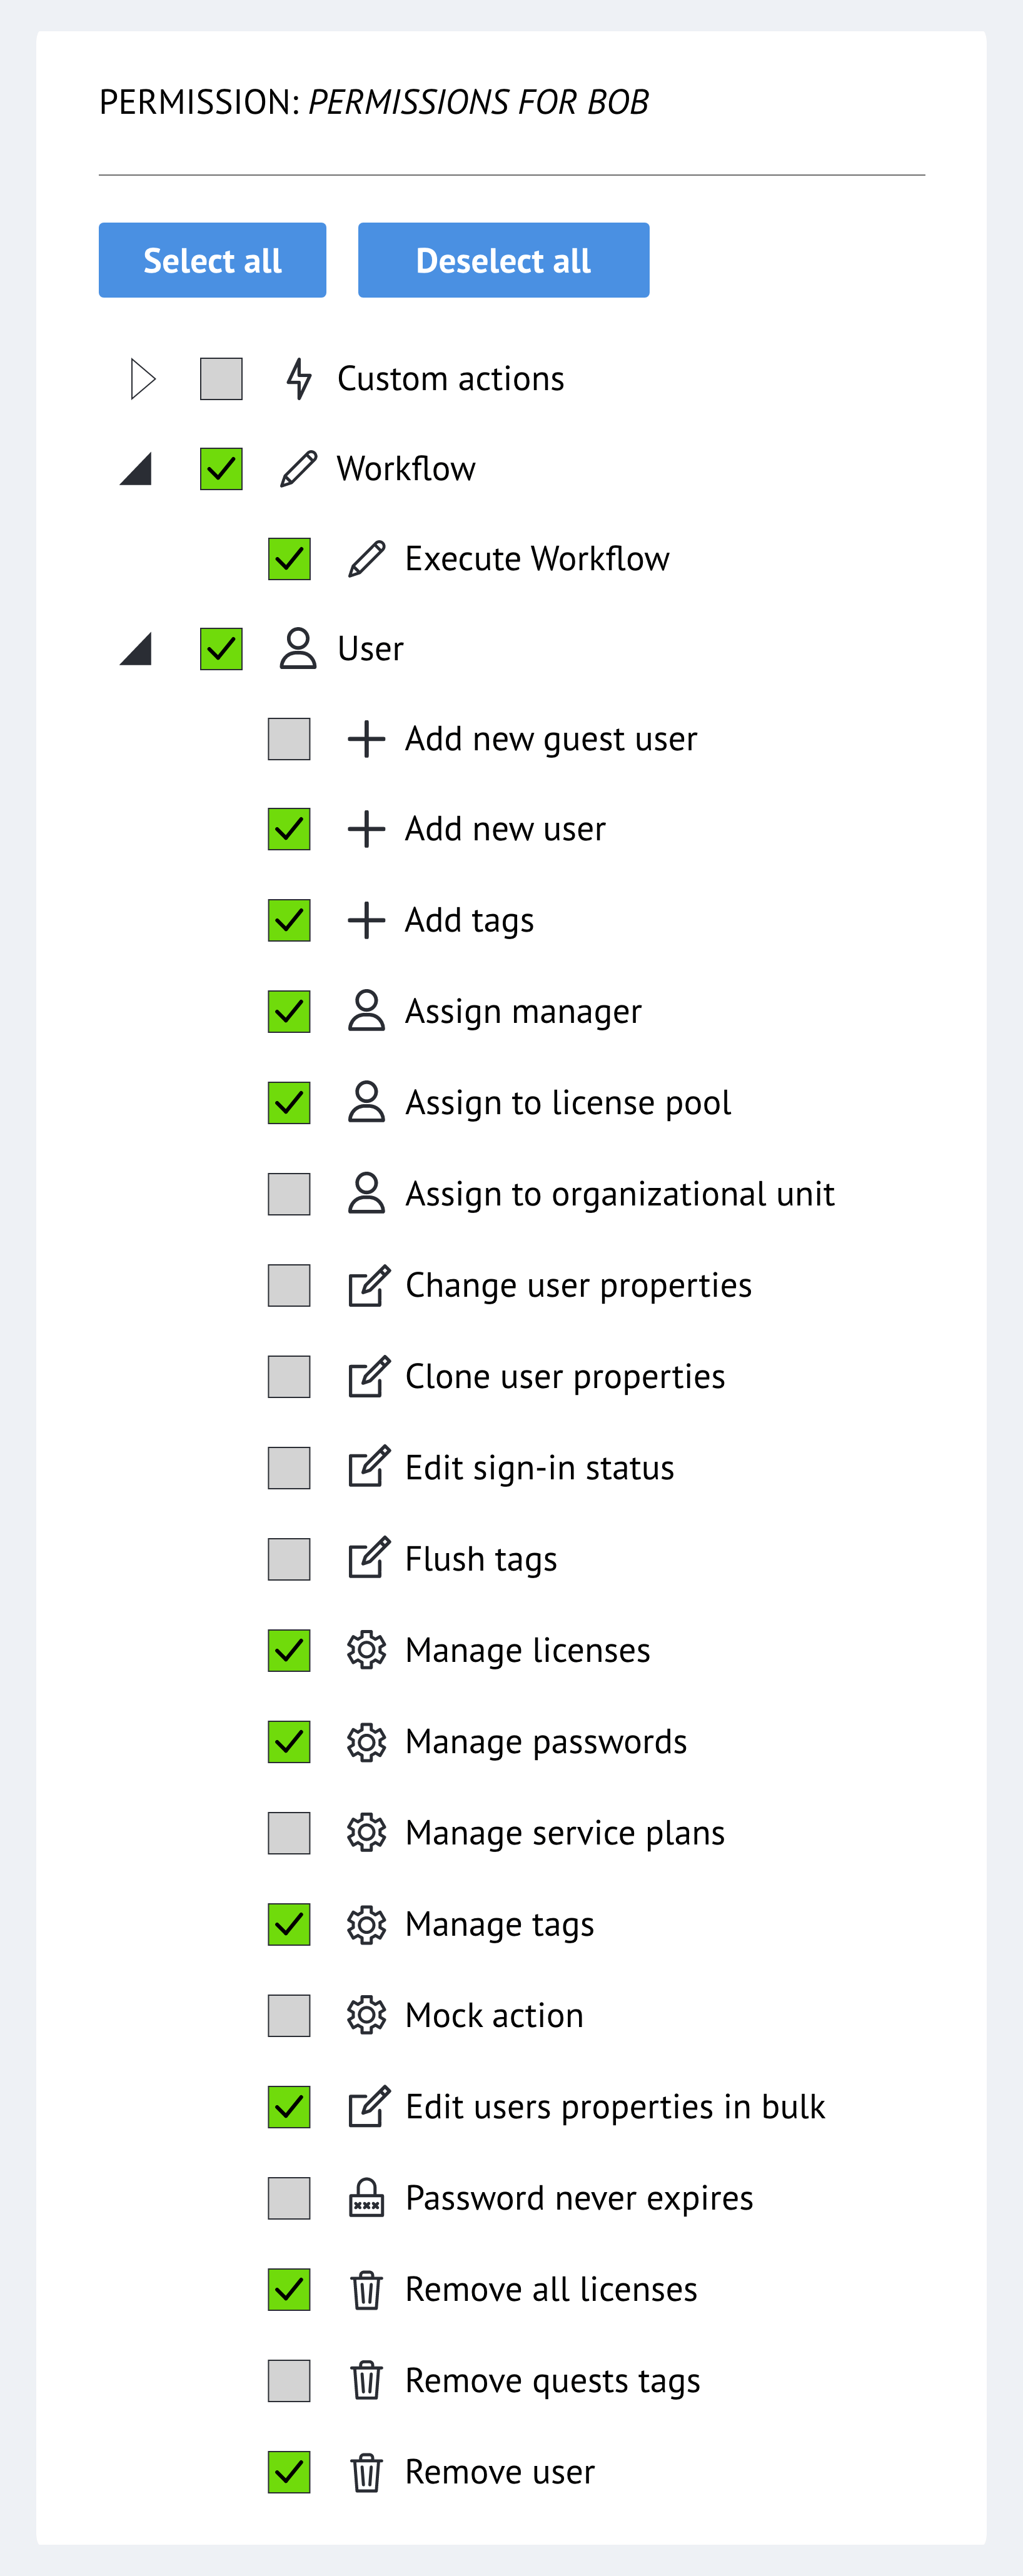Click the person icon next to User

pyautogui.click(x=297, y=648)
